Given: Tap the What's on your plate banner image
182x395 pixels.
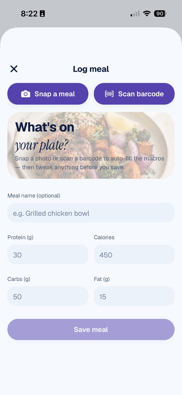Looking at the screenshot, I should coord(91,145).
